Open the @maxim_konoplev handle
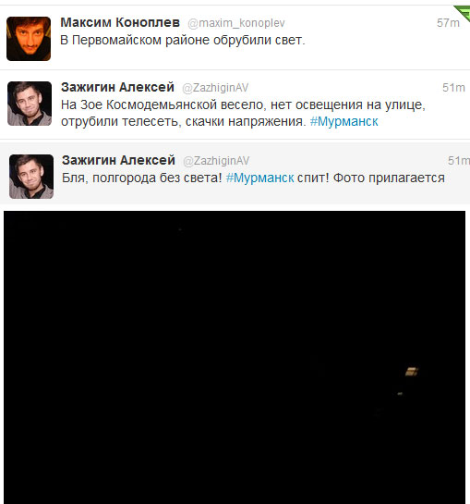This screenshot has height=504, width=470. [236, 23]
